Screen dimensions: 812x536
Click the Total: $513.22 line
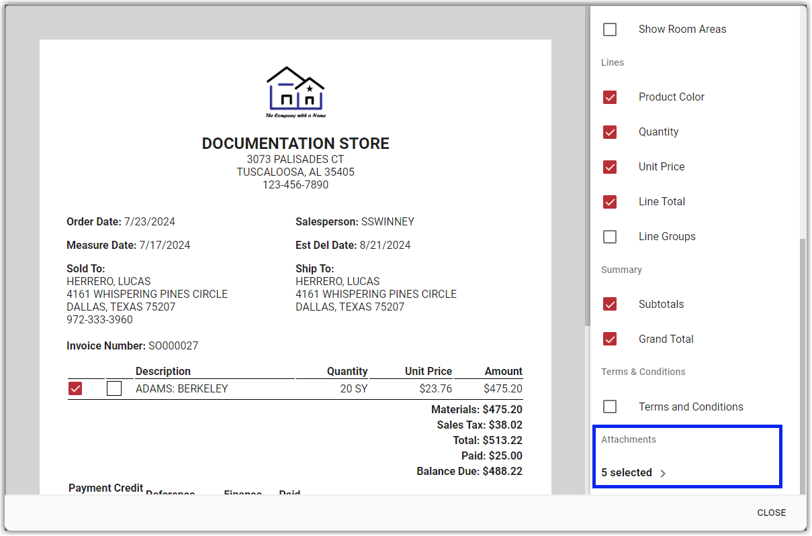488,441
